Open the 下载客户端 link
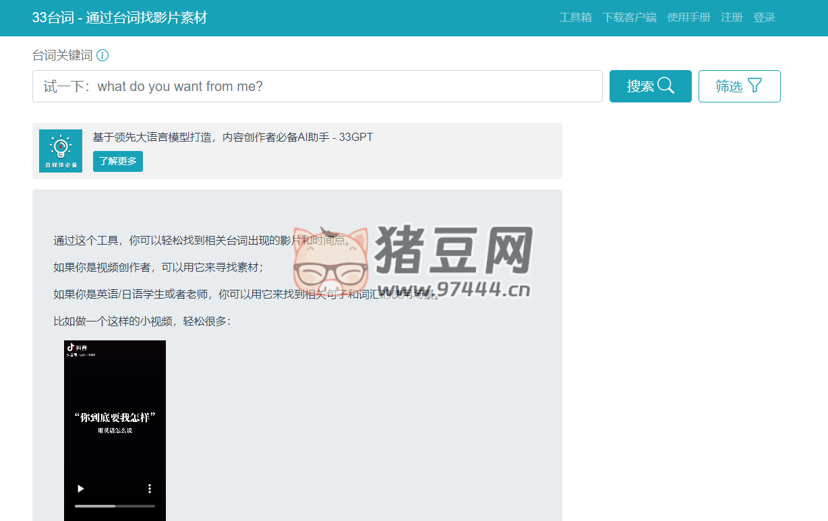This screenshot has width=828, height=521. point(630,17)
